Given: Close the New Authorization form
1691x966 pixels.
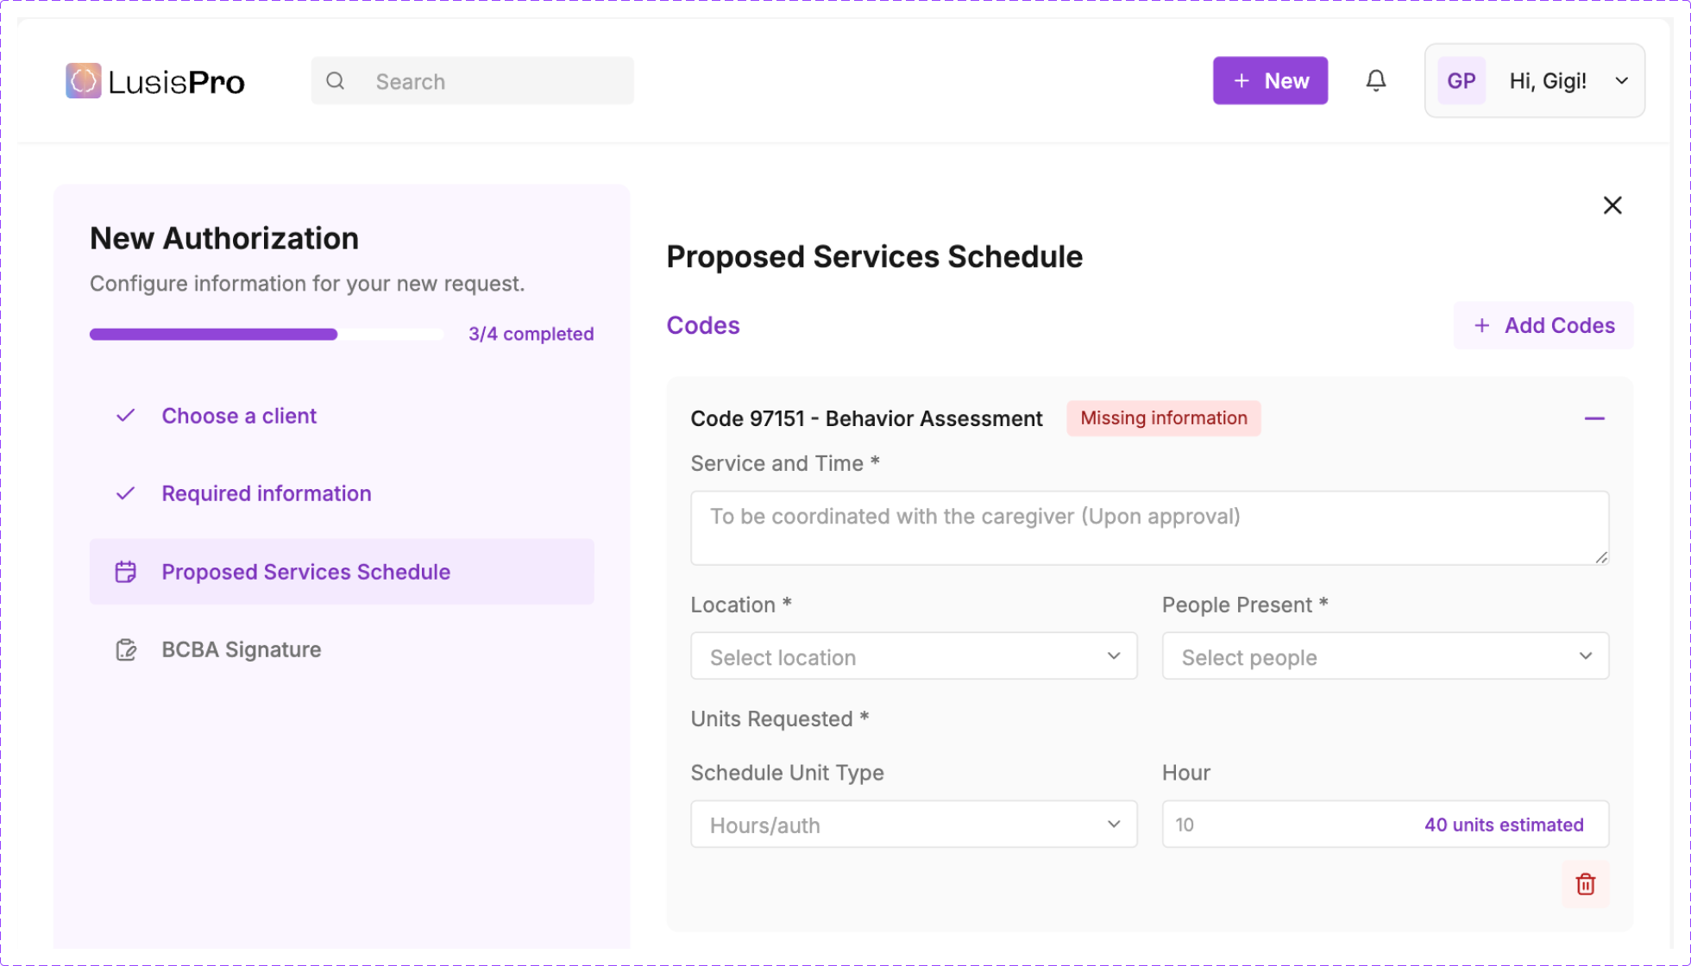Looking at the screenshot, I should 1612,205.
